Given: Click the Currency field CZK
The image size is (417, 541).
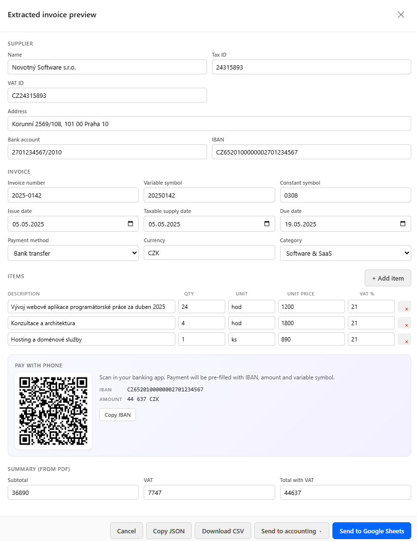Looking at the screenshot, I should click(x=209, y=253).
